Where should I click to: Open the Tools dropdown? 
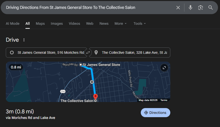(140, 23)
